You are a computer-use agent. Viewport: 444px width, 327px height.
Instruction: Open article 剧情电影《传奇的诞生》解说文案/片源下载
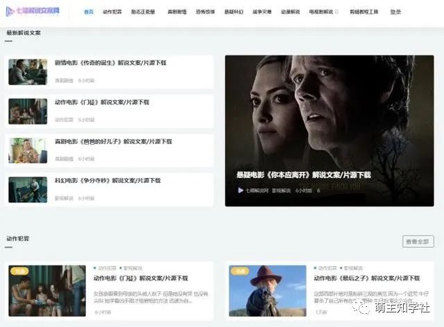point(110,63)
